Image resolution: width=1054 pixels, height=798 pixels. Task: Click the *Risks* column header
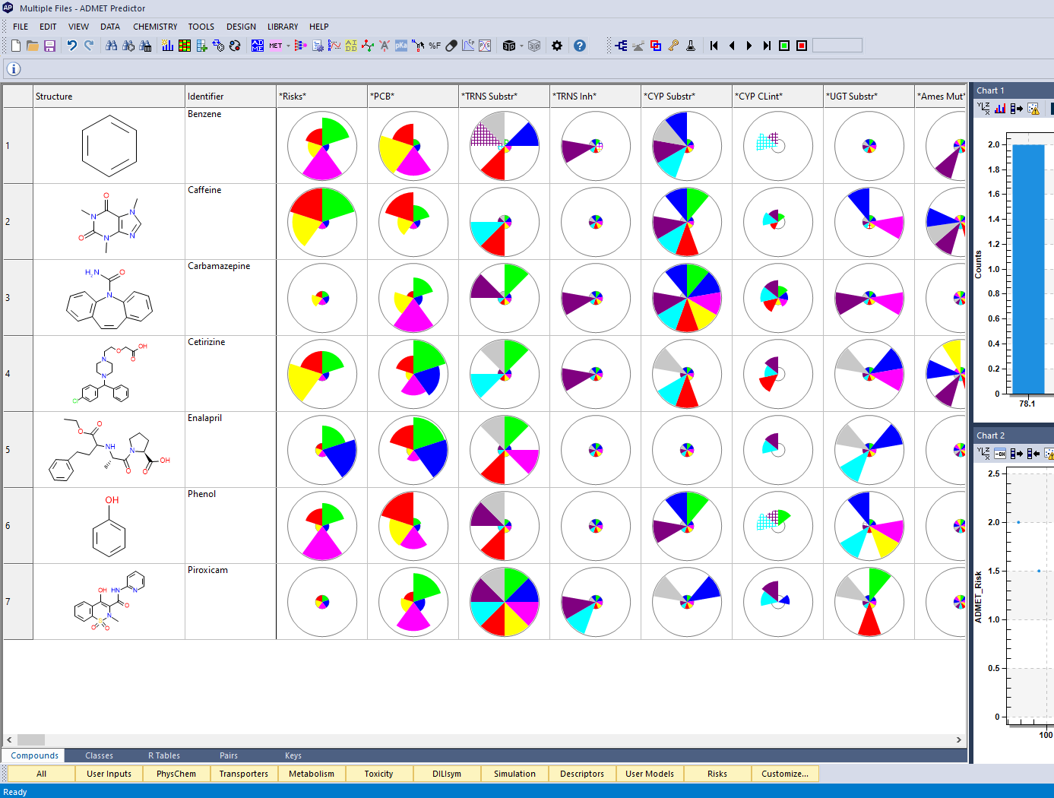pyautogui.click(x=321, y=97)
